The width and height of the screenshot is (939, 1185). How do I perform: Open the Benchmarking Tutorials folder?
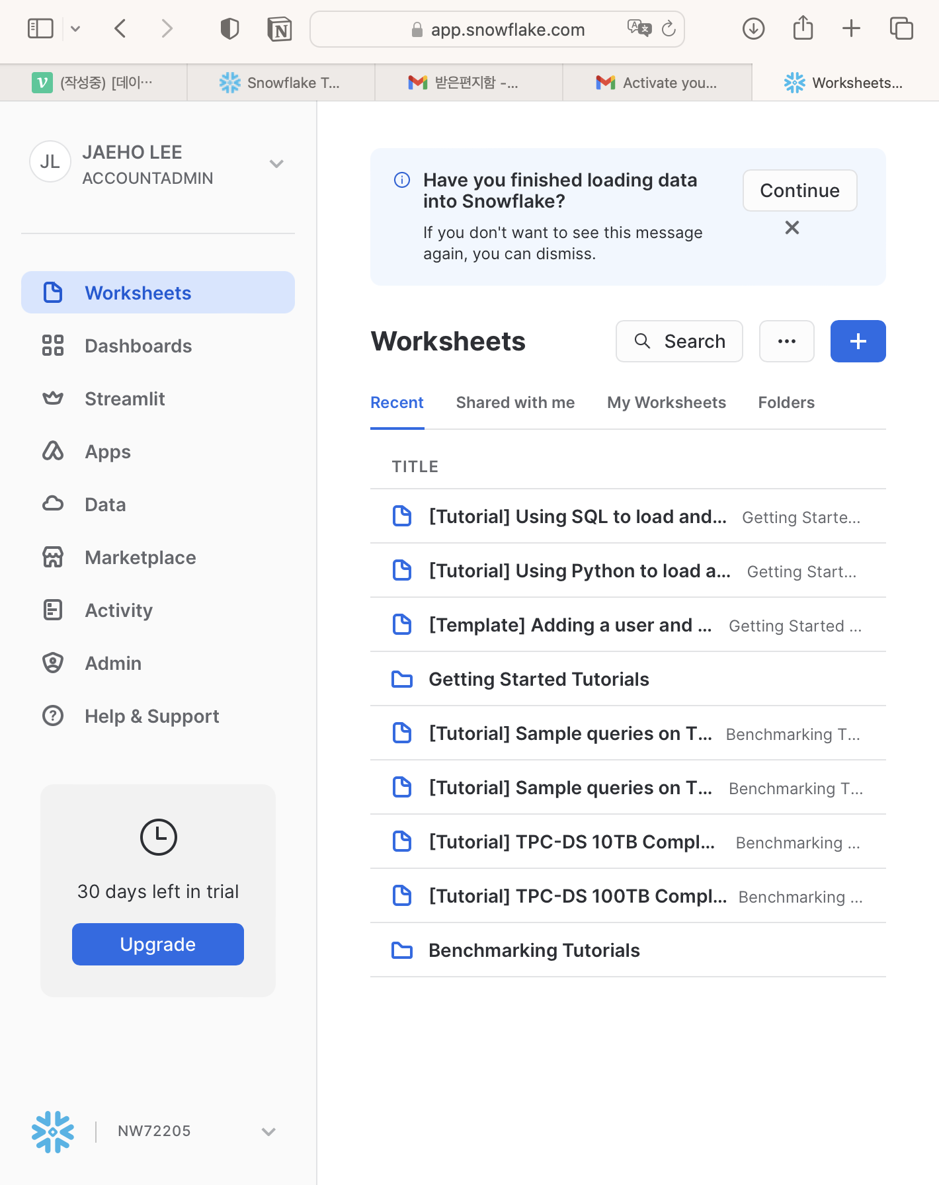(x=628, y=950)
